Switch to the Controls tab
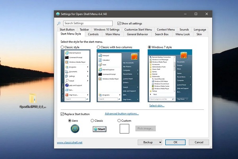 pyautogui.click(x=93, y=34)
